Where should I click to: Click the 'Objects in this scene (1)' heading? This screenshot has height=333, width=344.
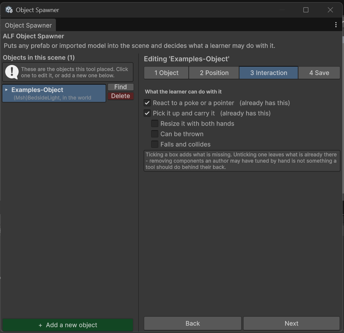[39, 58]
